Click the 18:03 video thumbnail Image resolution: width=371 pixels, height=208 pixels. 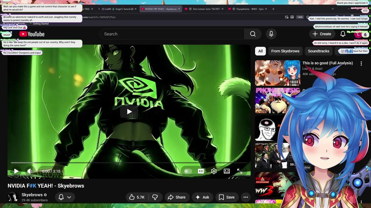pyautogui.click(x=278, y=73)
